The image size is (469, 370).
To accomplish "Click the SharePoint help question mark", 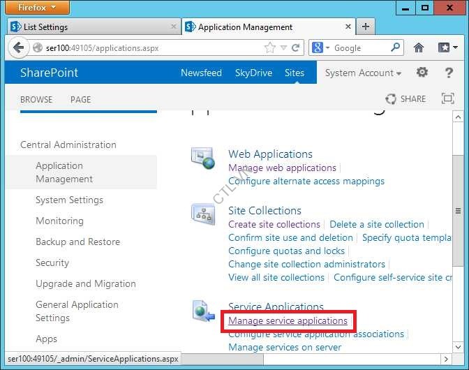I will (447, 73).
